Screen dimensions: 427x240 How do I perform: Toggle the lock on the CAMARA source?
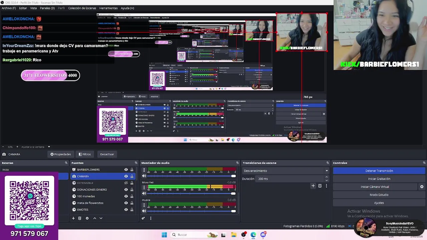pos(132,176)
